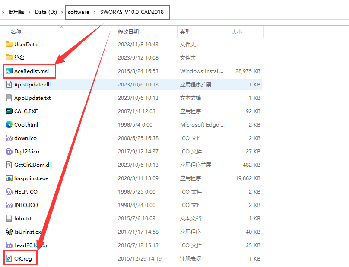Select the 签名 folder icon
Screen dimensions: 349x267
point(9,57)
